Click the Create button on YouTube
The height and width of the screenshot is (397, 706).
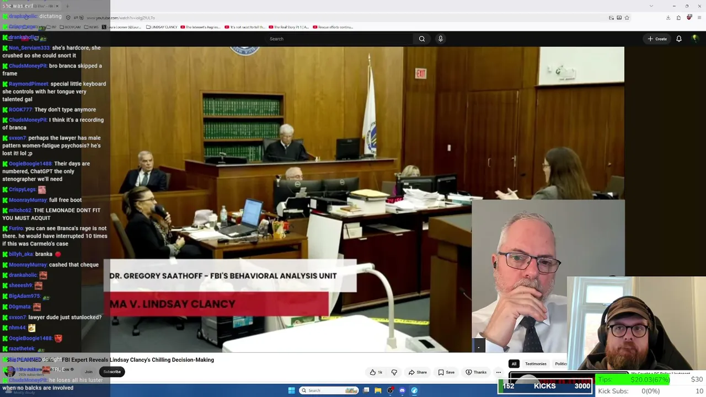[x=657, y=39]
